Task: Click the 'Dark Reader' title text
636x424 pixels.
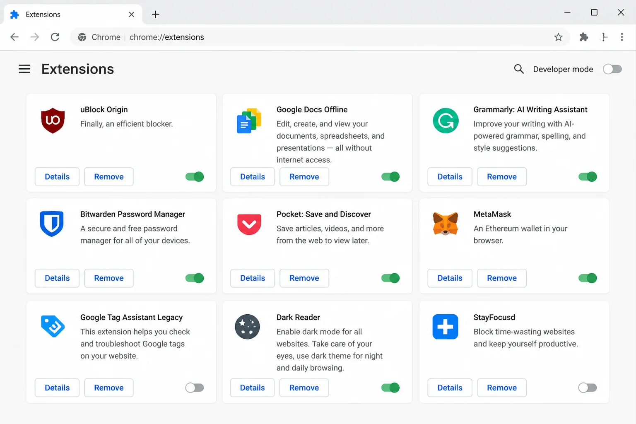Action: [x=298, y=317]
